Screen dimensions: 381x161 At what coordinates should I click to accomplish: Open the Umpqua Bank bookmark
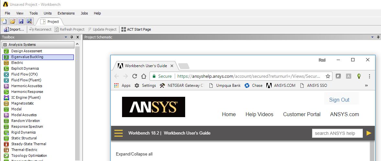click(225, 86)
